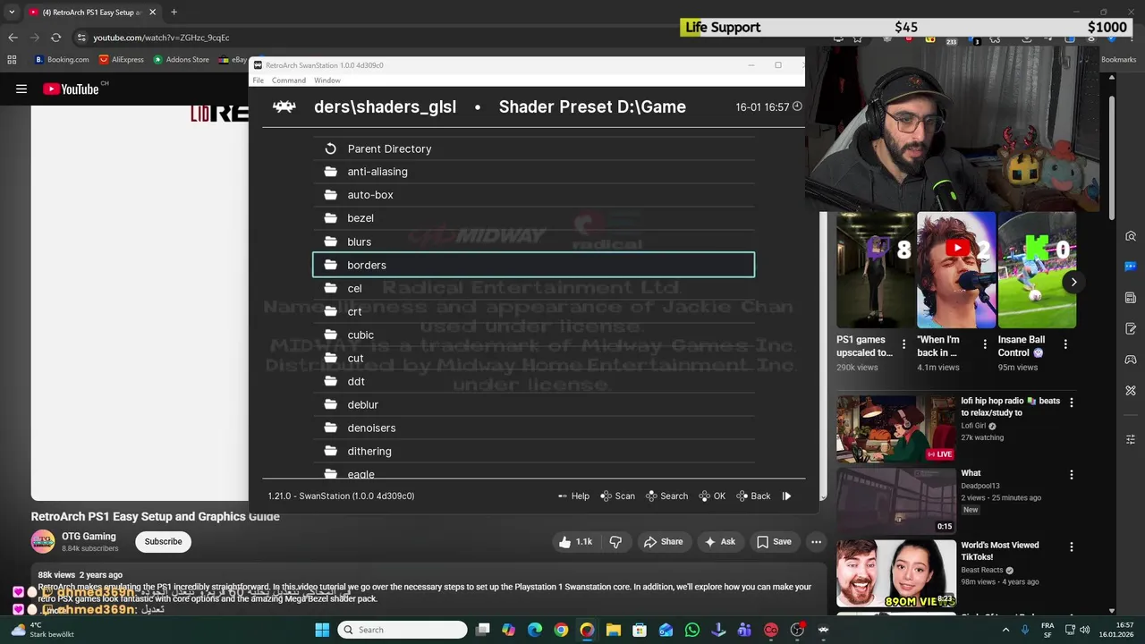This screenshot has height=644, width=1145.
Task: Open more actions menu beside Save
Action: 816,541
